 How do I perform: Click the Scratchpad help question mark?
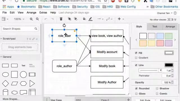[x=27, y=39]
